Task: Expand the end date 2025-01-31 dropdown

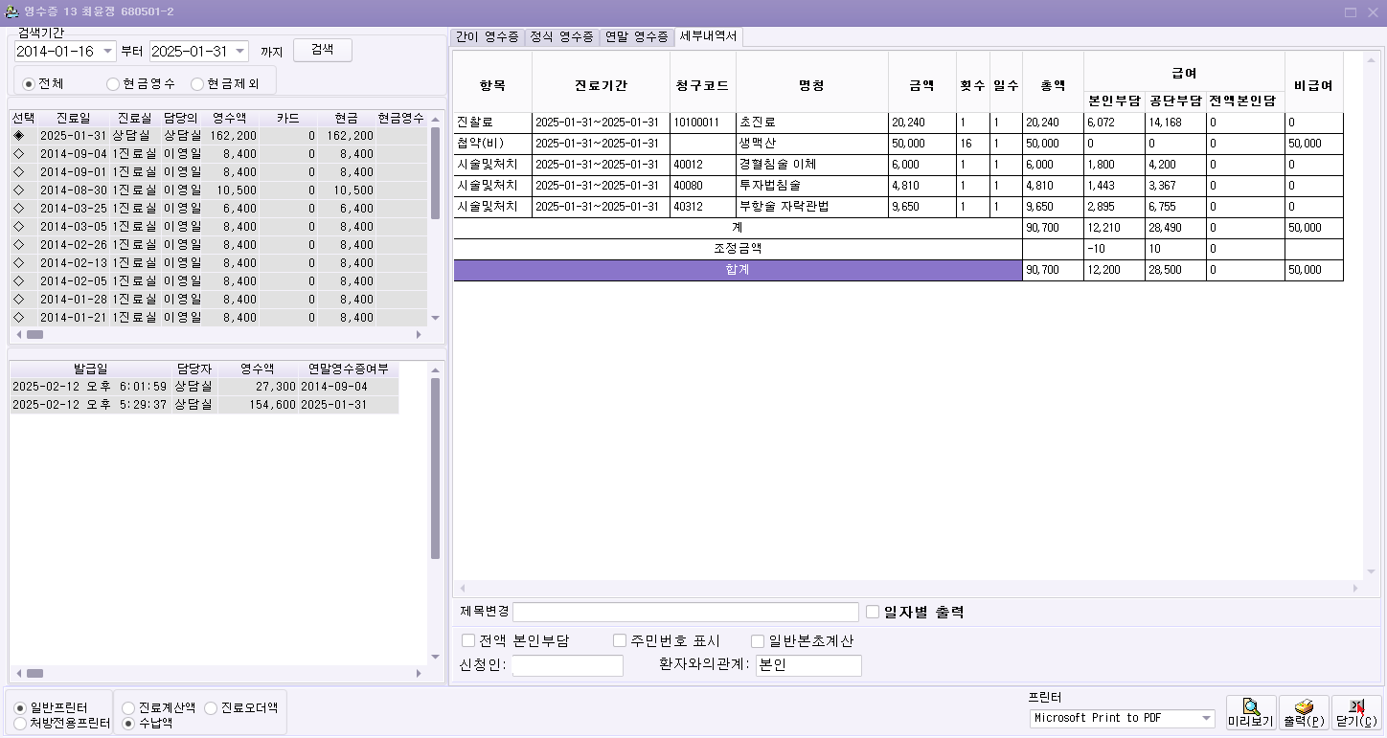Action: coord(239,51)
